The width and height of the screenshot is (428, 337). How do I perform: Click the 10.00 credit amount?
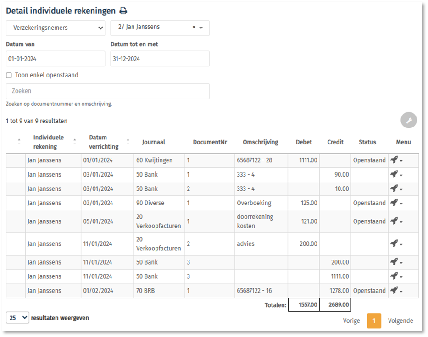point(342,188)
